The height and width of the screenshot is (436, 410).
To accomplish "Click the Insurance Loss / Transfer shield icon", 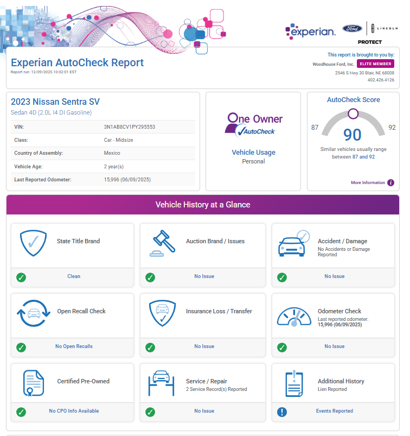I will pos(162,315).
